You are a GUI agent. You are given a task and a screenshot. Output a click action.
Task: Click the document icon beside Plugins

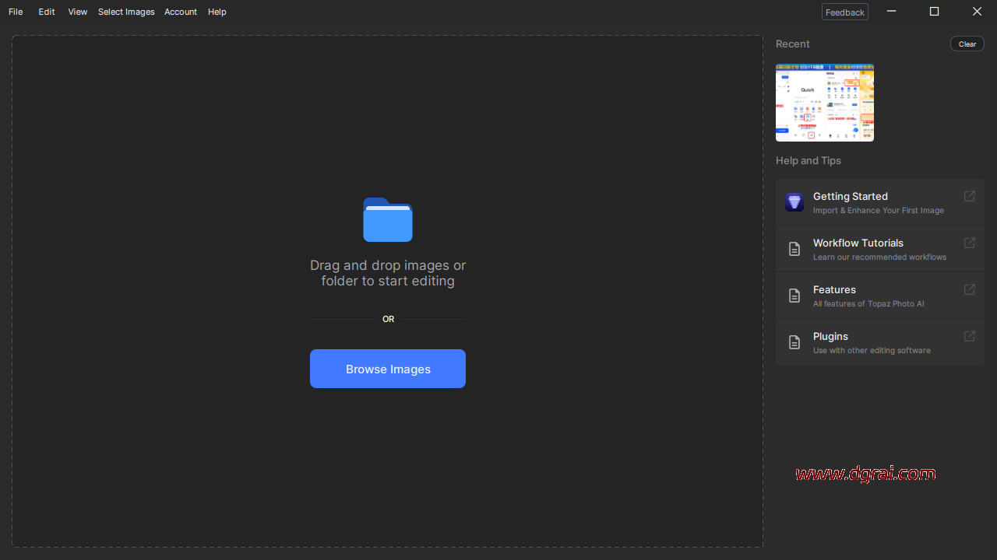point(794,342)
